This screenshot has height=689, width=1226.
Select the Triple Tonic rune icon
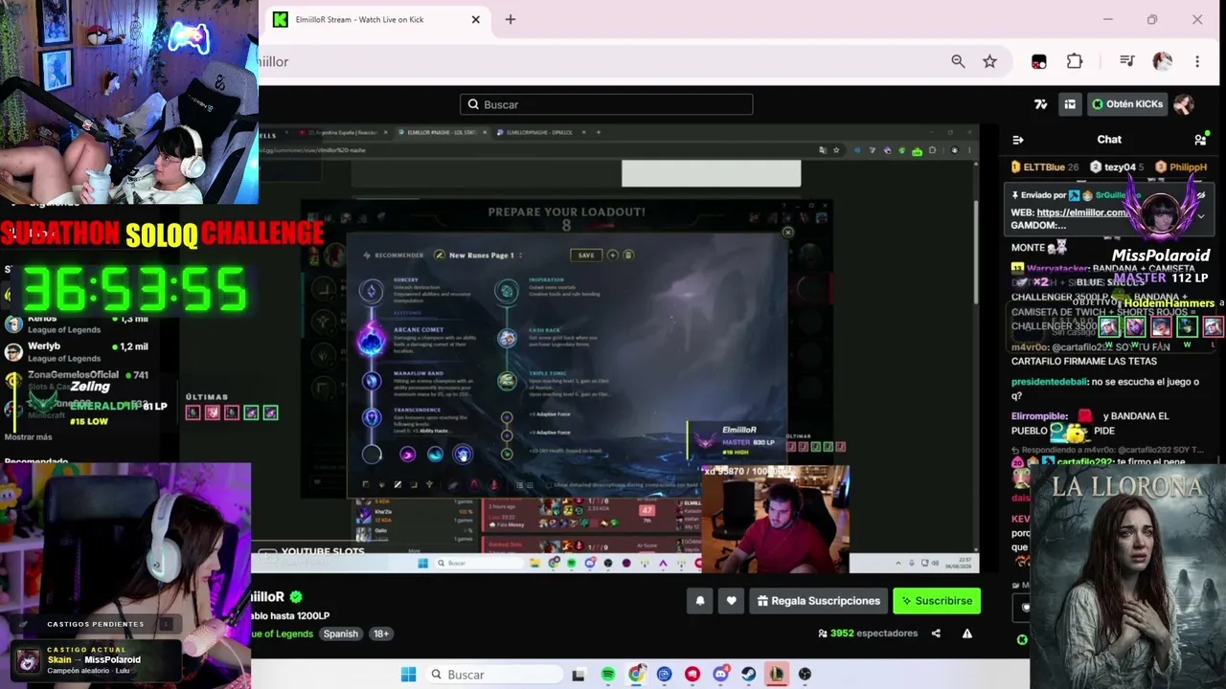coord(507,381)
